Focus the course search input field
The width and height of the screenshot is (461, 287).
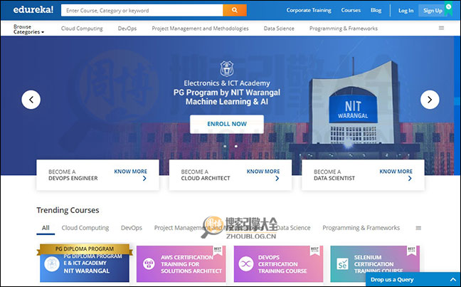pos(142,10)
